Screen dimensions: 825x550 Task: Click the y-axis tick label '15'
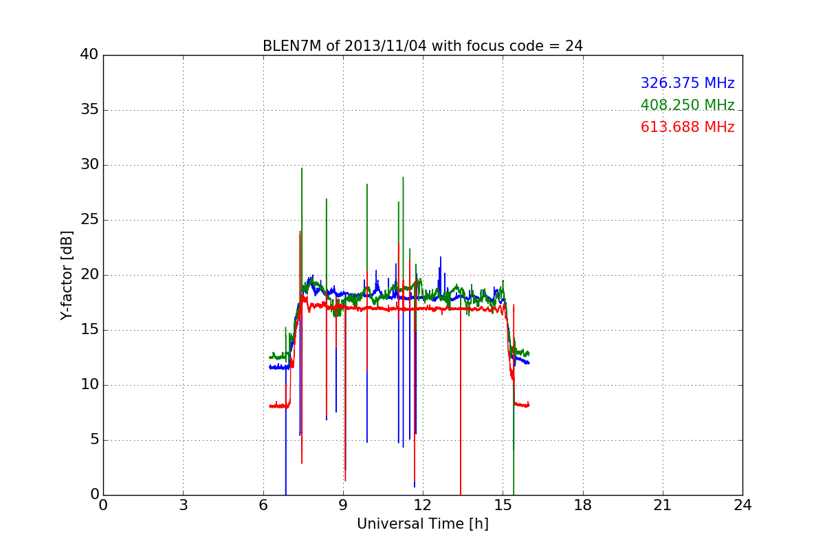click(89, 330)
